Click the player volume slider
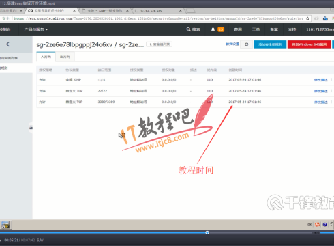The image size is (334, 246). 327,233
